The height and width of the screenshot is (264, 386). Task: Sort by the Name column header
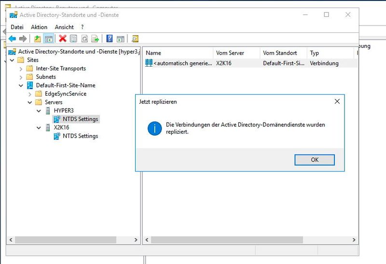tap(178, 53)
